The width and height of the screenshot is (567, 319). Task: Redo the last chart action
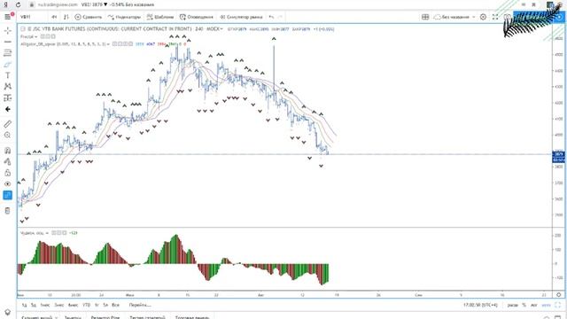click(x=280, y=17)
